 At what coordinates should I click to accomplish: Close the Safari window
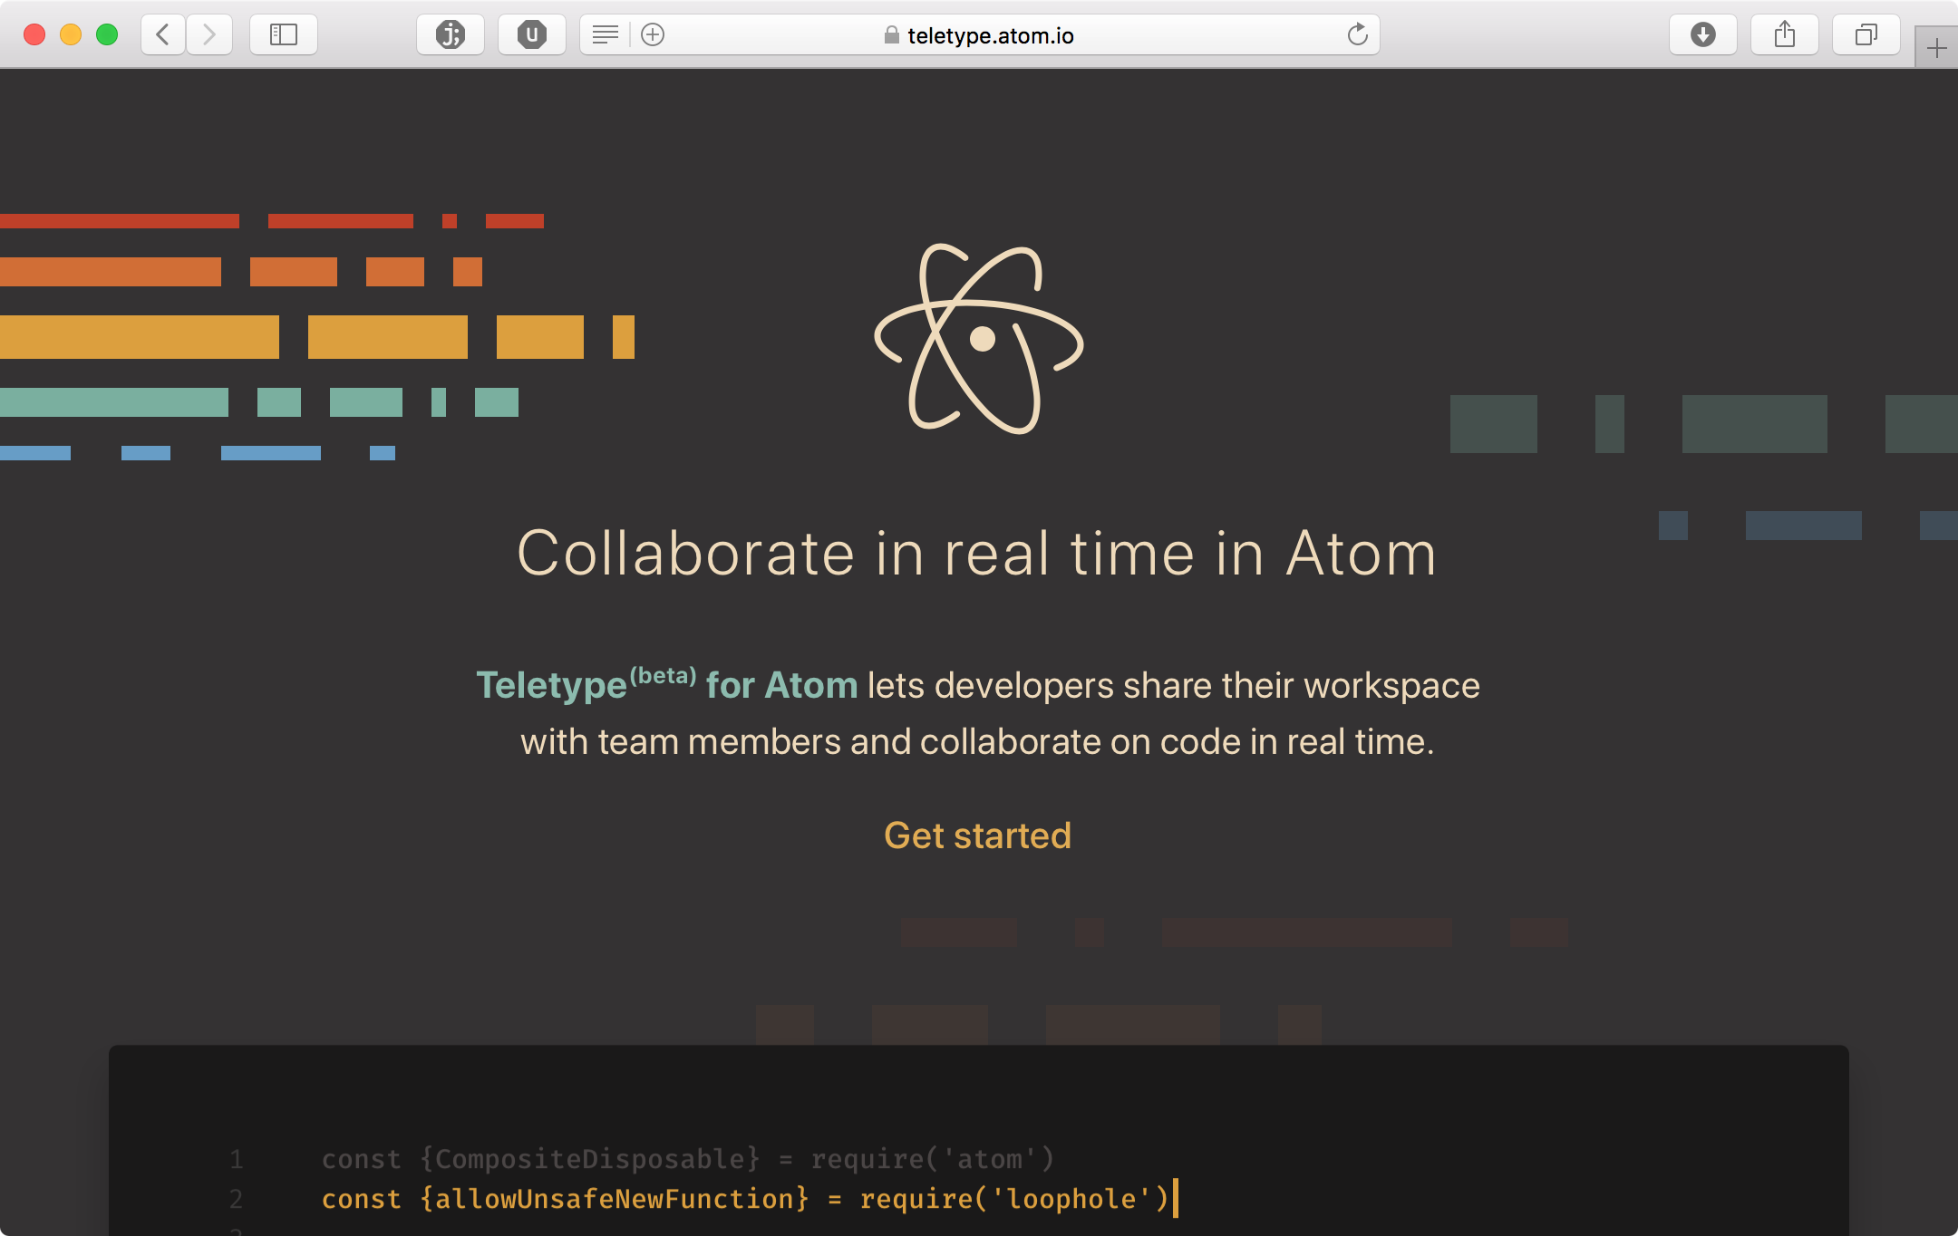[x=34, y=34]
